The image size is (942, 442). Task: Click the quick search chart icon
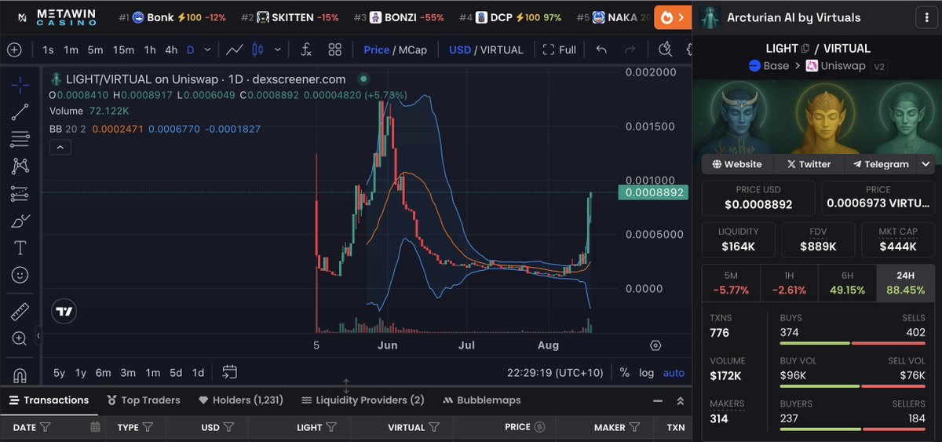click(x=666, y=49)
